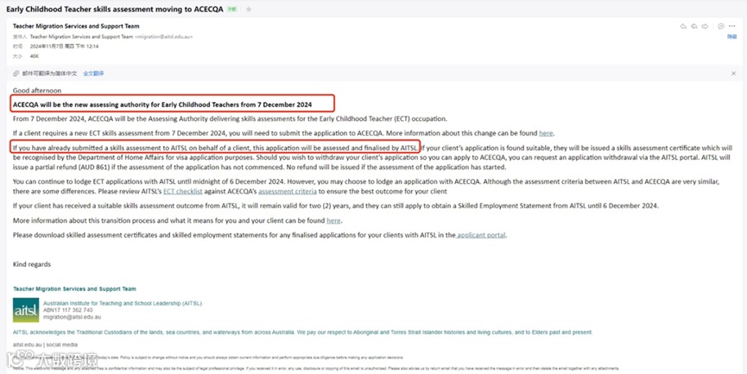
Task: Open the 'applicant portal' link
Action: pos(481,235)
